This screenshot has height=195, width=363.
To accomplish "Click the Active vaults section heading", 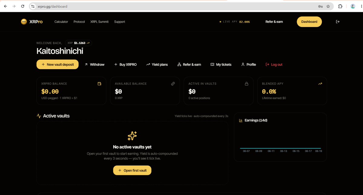I will point(56,116).
